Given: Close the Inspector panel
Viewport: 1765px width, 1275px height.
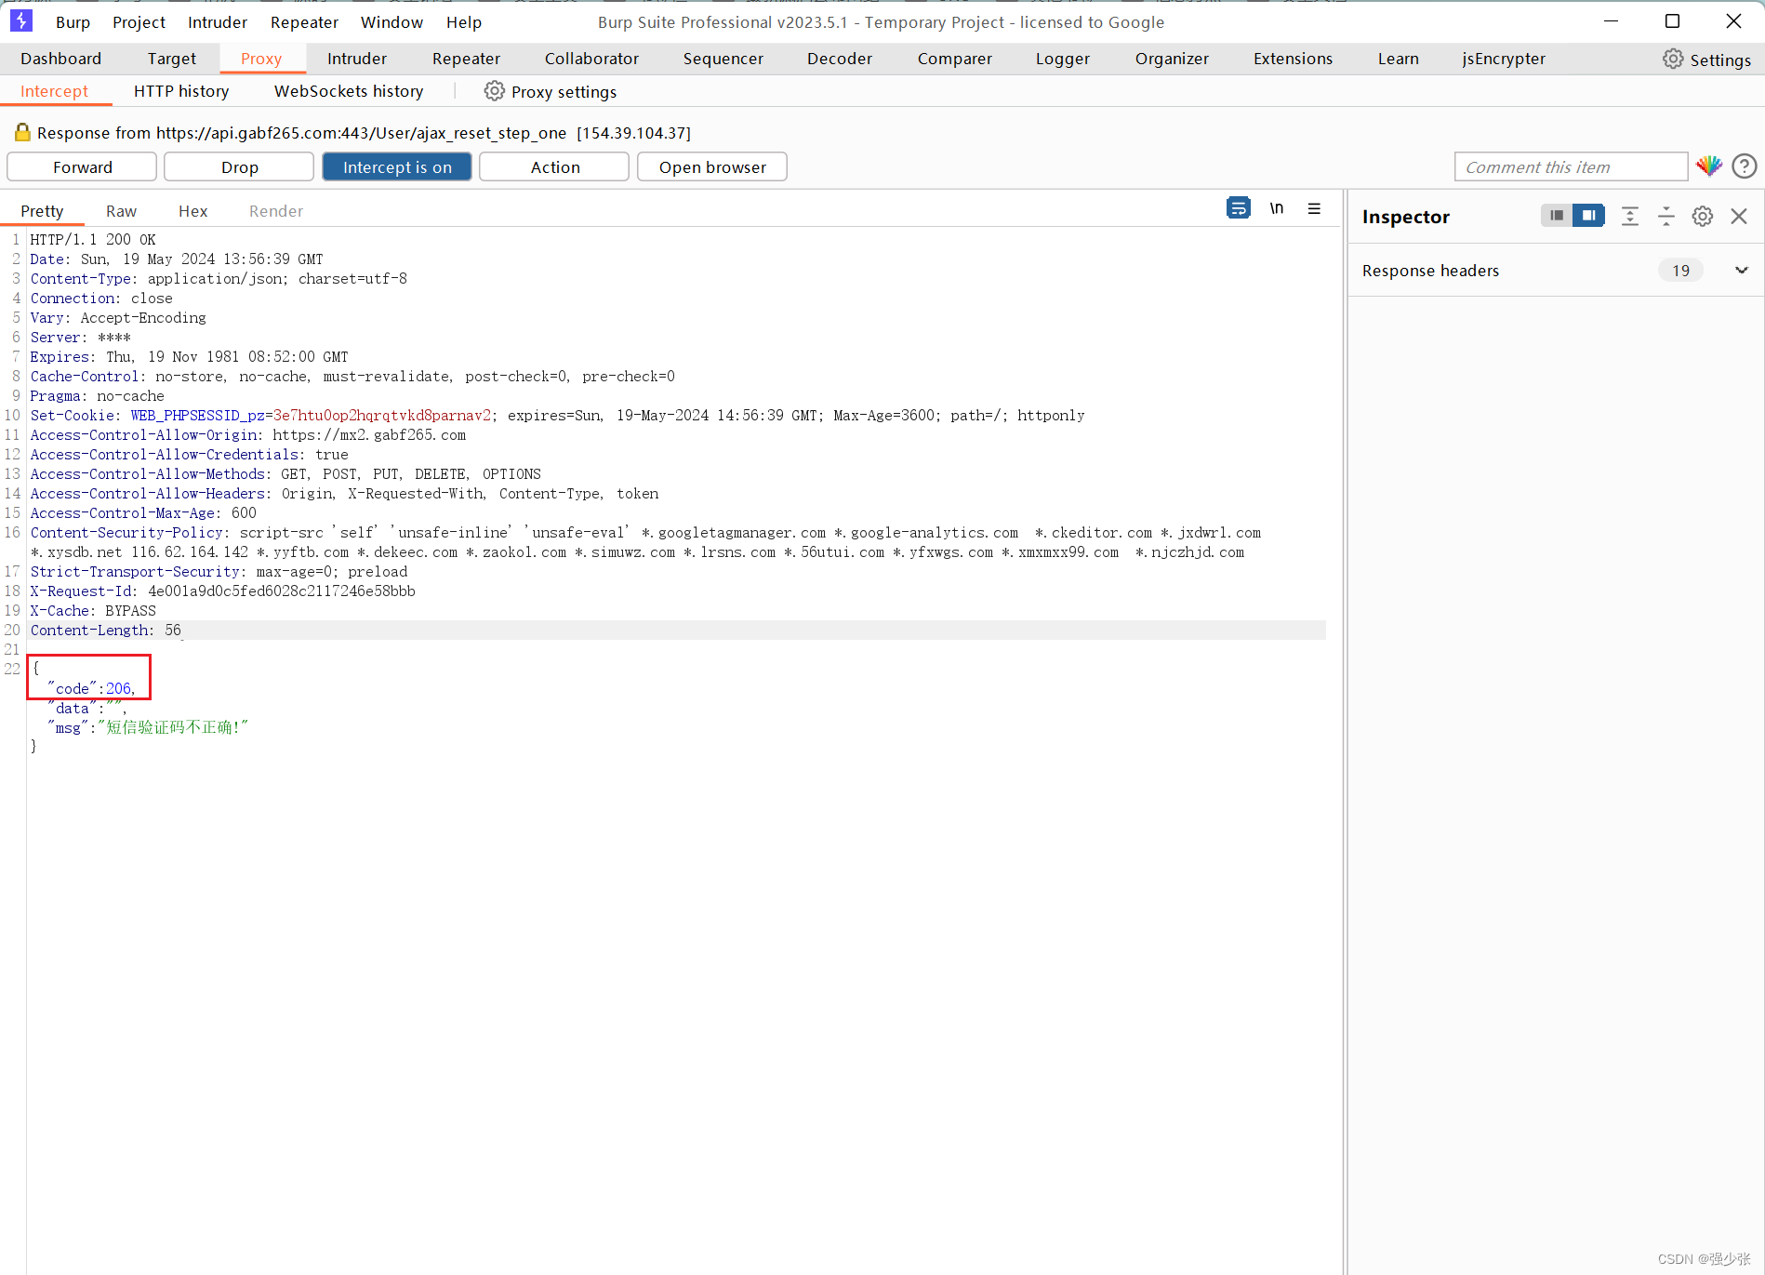Looking at the screenshot, I should (x=1739, y=216).
